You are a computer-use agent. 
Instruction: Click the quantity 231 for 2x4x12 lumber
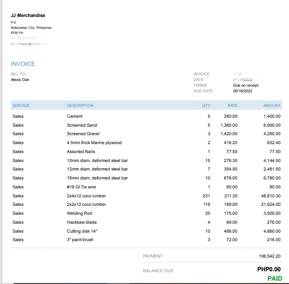[206, 196]
